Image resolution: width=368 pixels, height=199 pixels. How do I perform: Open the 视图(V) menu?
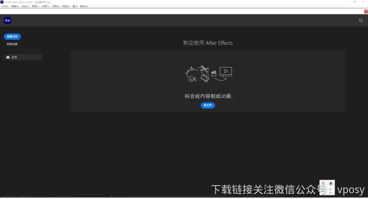[66, 6]
